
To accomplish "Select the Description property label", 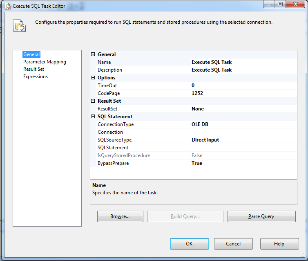I will 110,70.
